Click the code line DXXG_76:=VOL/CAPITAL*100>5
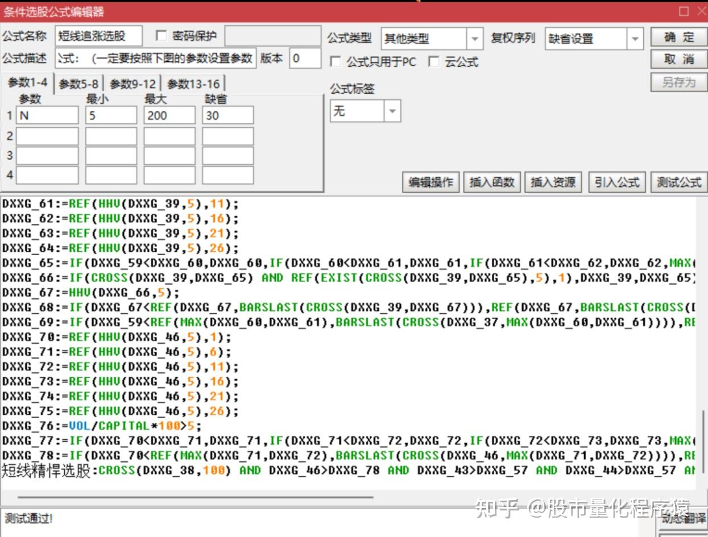708x537 pixels. (x=102, y=425)
